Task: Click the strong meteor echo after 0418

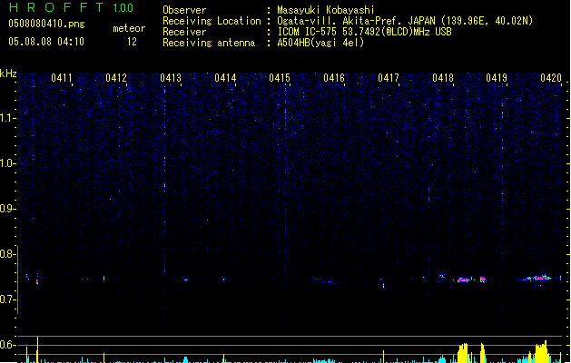Action: click(x=463, y=280)
